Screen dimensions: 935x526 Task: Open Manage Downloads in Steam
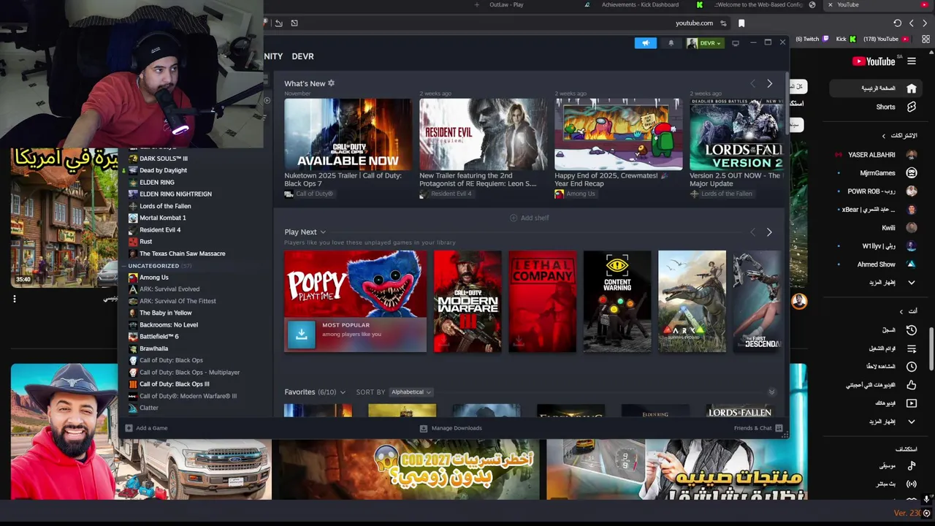(x=450, y=428)
